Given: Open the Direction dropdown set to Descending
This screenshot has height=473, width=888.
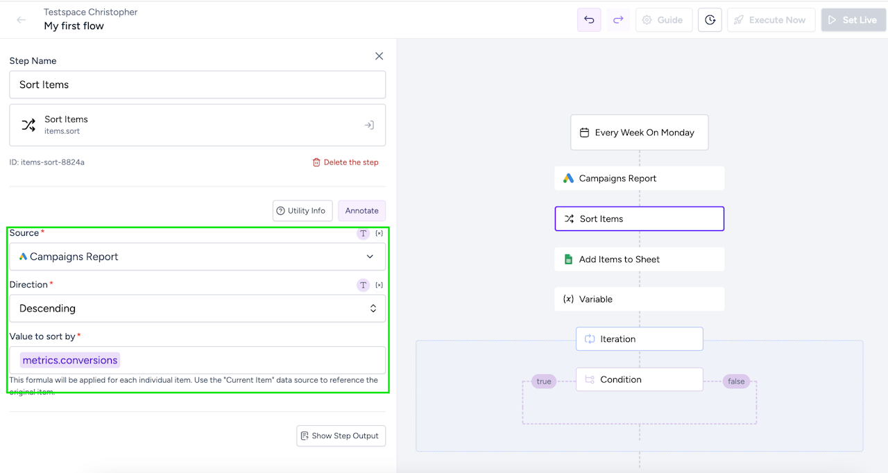Looking at the screenshot, I should [x=197, y=309].
